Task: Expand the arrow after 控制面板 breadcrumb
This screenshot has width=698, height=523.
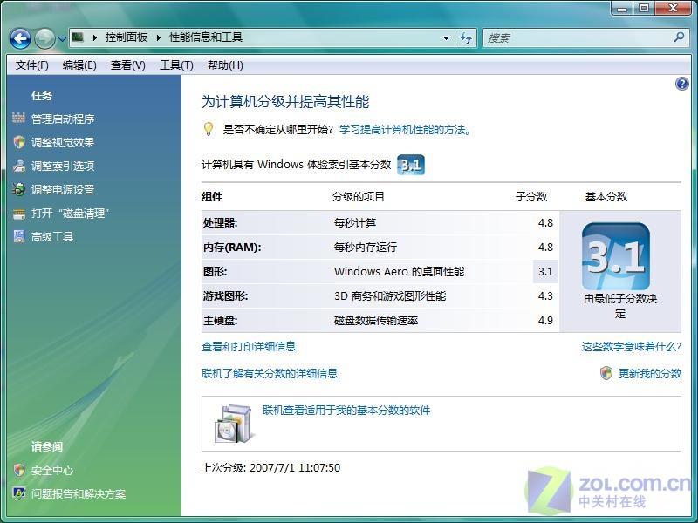Action: click(159, 37)
